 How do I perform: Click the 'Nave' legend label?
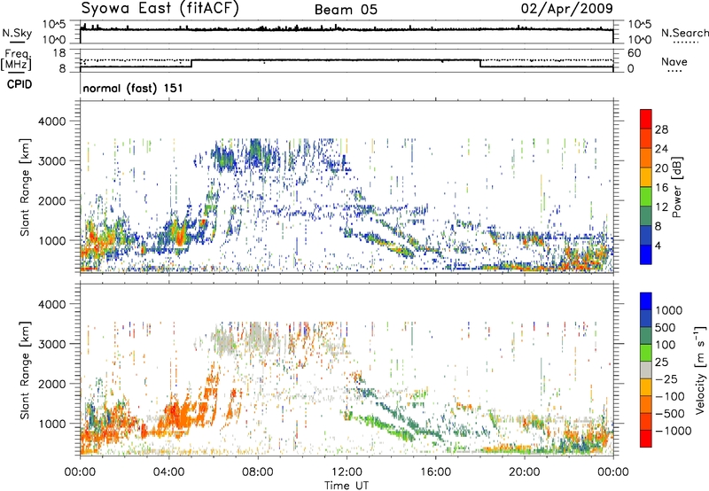pyautogui.click(x=674, y=61)
